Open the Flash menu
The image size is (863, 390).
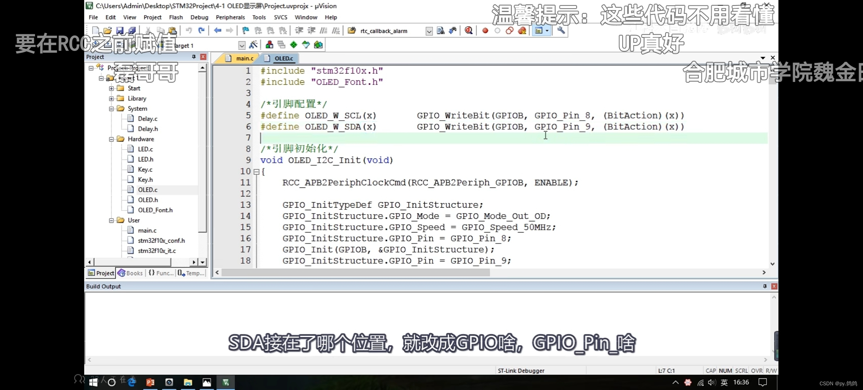(176, 17)
